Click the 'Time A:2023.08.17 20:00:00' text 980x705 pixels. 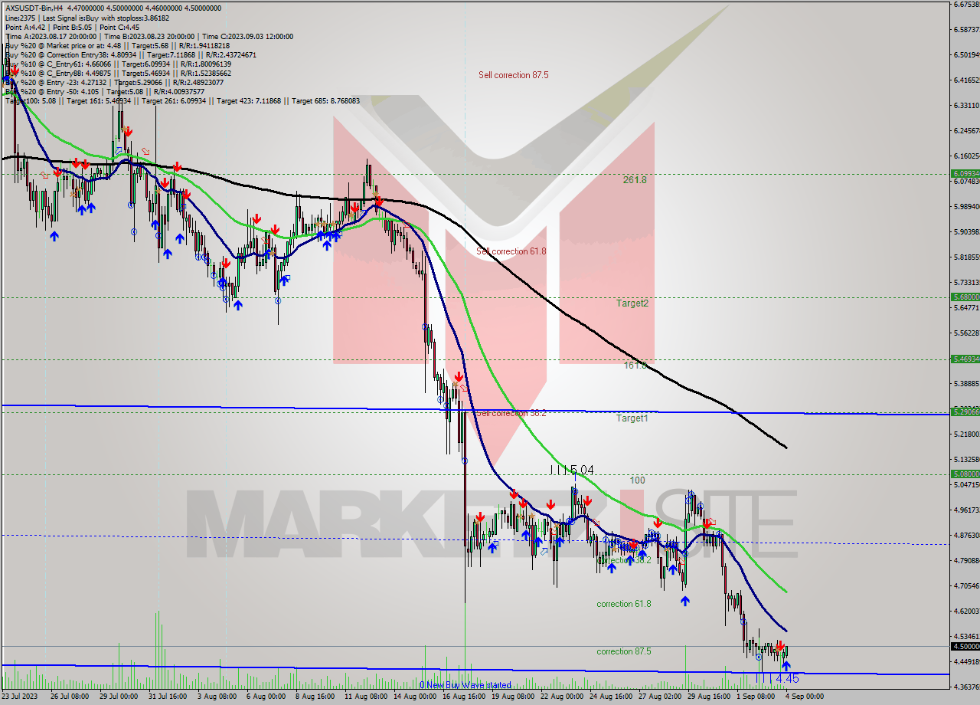[x=51, y=36]
